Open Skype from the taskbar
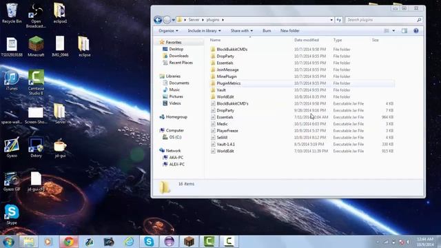 [x=149, y=242]
